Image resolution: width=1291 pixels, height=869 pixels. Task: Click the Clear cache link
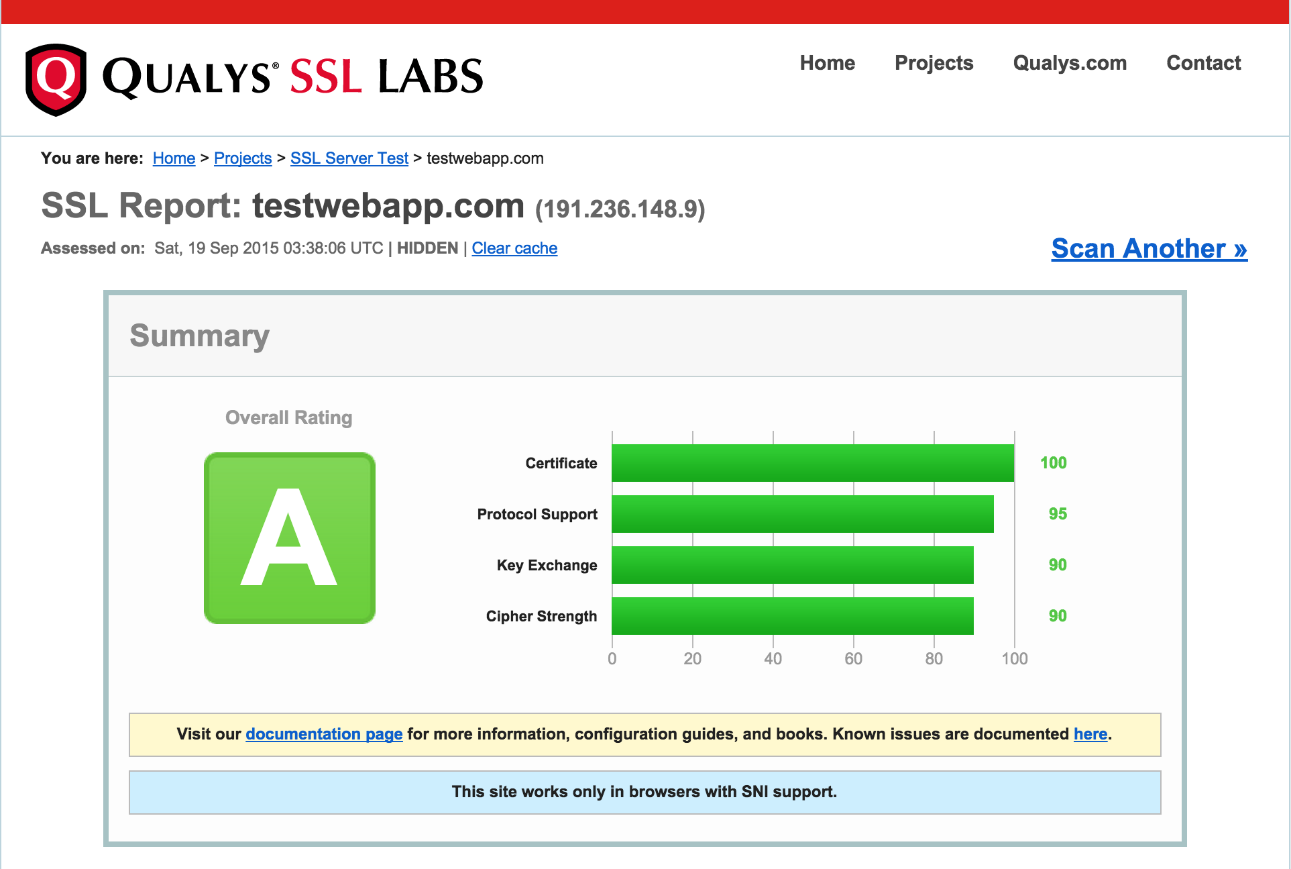pyautogui.click(x=514, y=248)
